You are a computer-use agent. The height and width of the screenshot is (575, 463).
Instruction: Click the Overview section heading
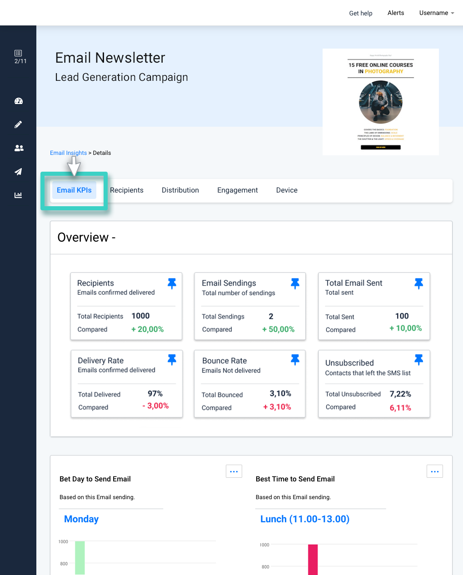tap(86, 238)
